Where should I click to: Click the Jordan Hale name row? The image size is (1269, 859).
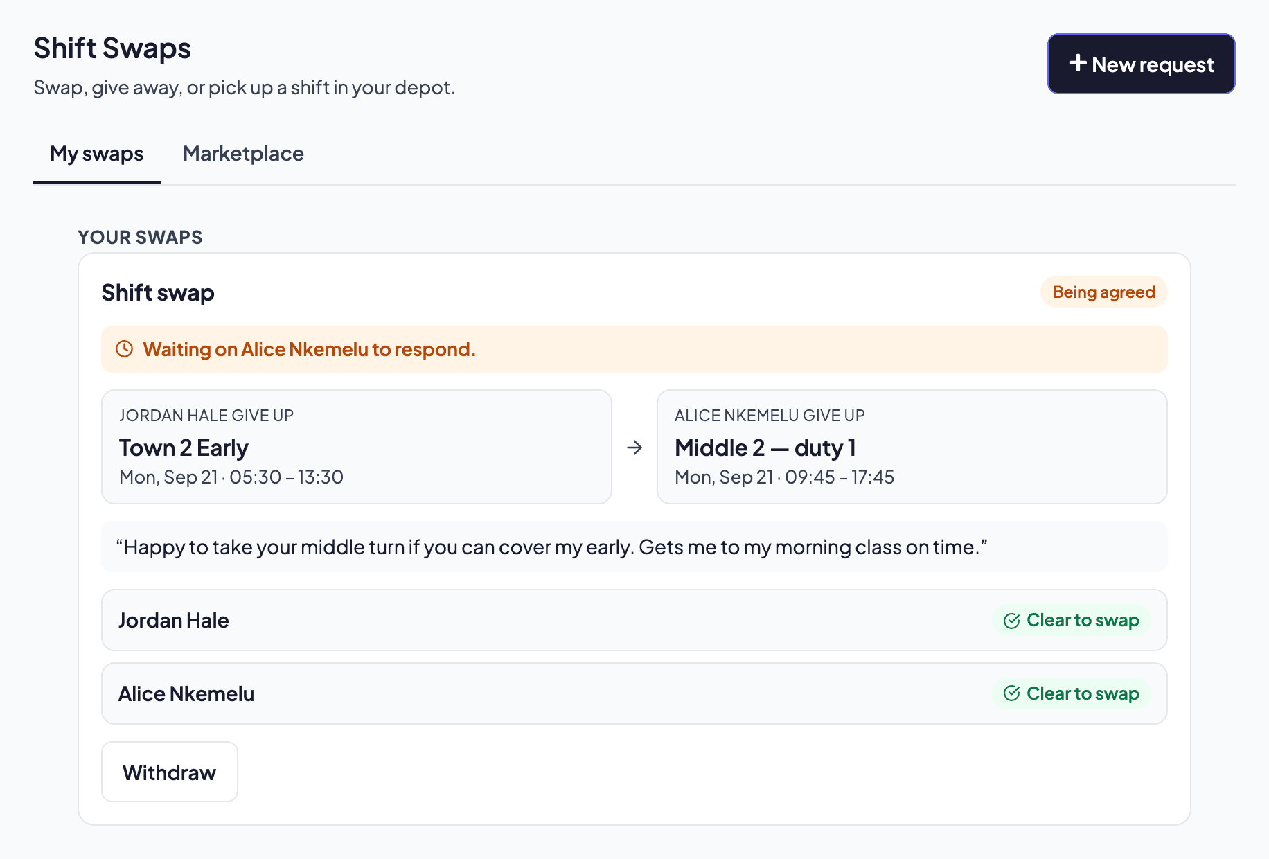click(634, 620)
